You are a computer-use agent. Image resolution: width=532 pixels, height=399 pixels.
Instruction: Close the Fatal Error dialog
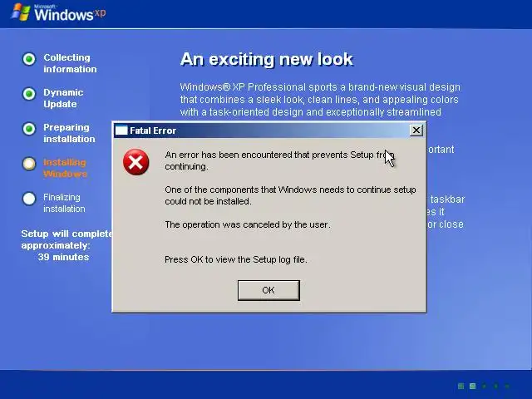click(416, 131)
